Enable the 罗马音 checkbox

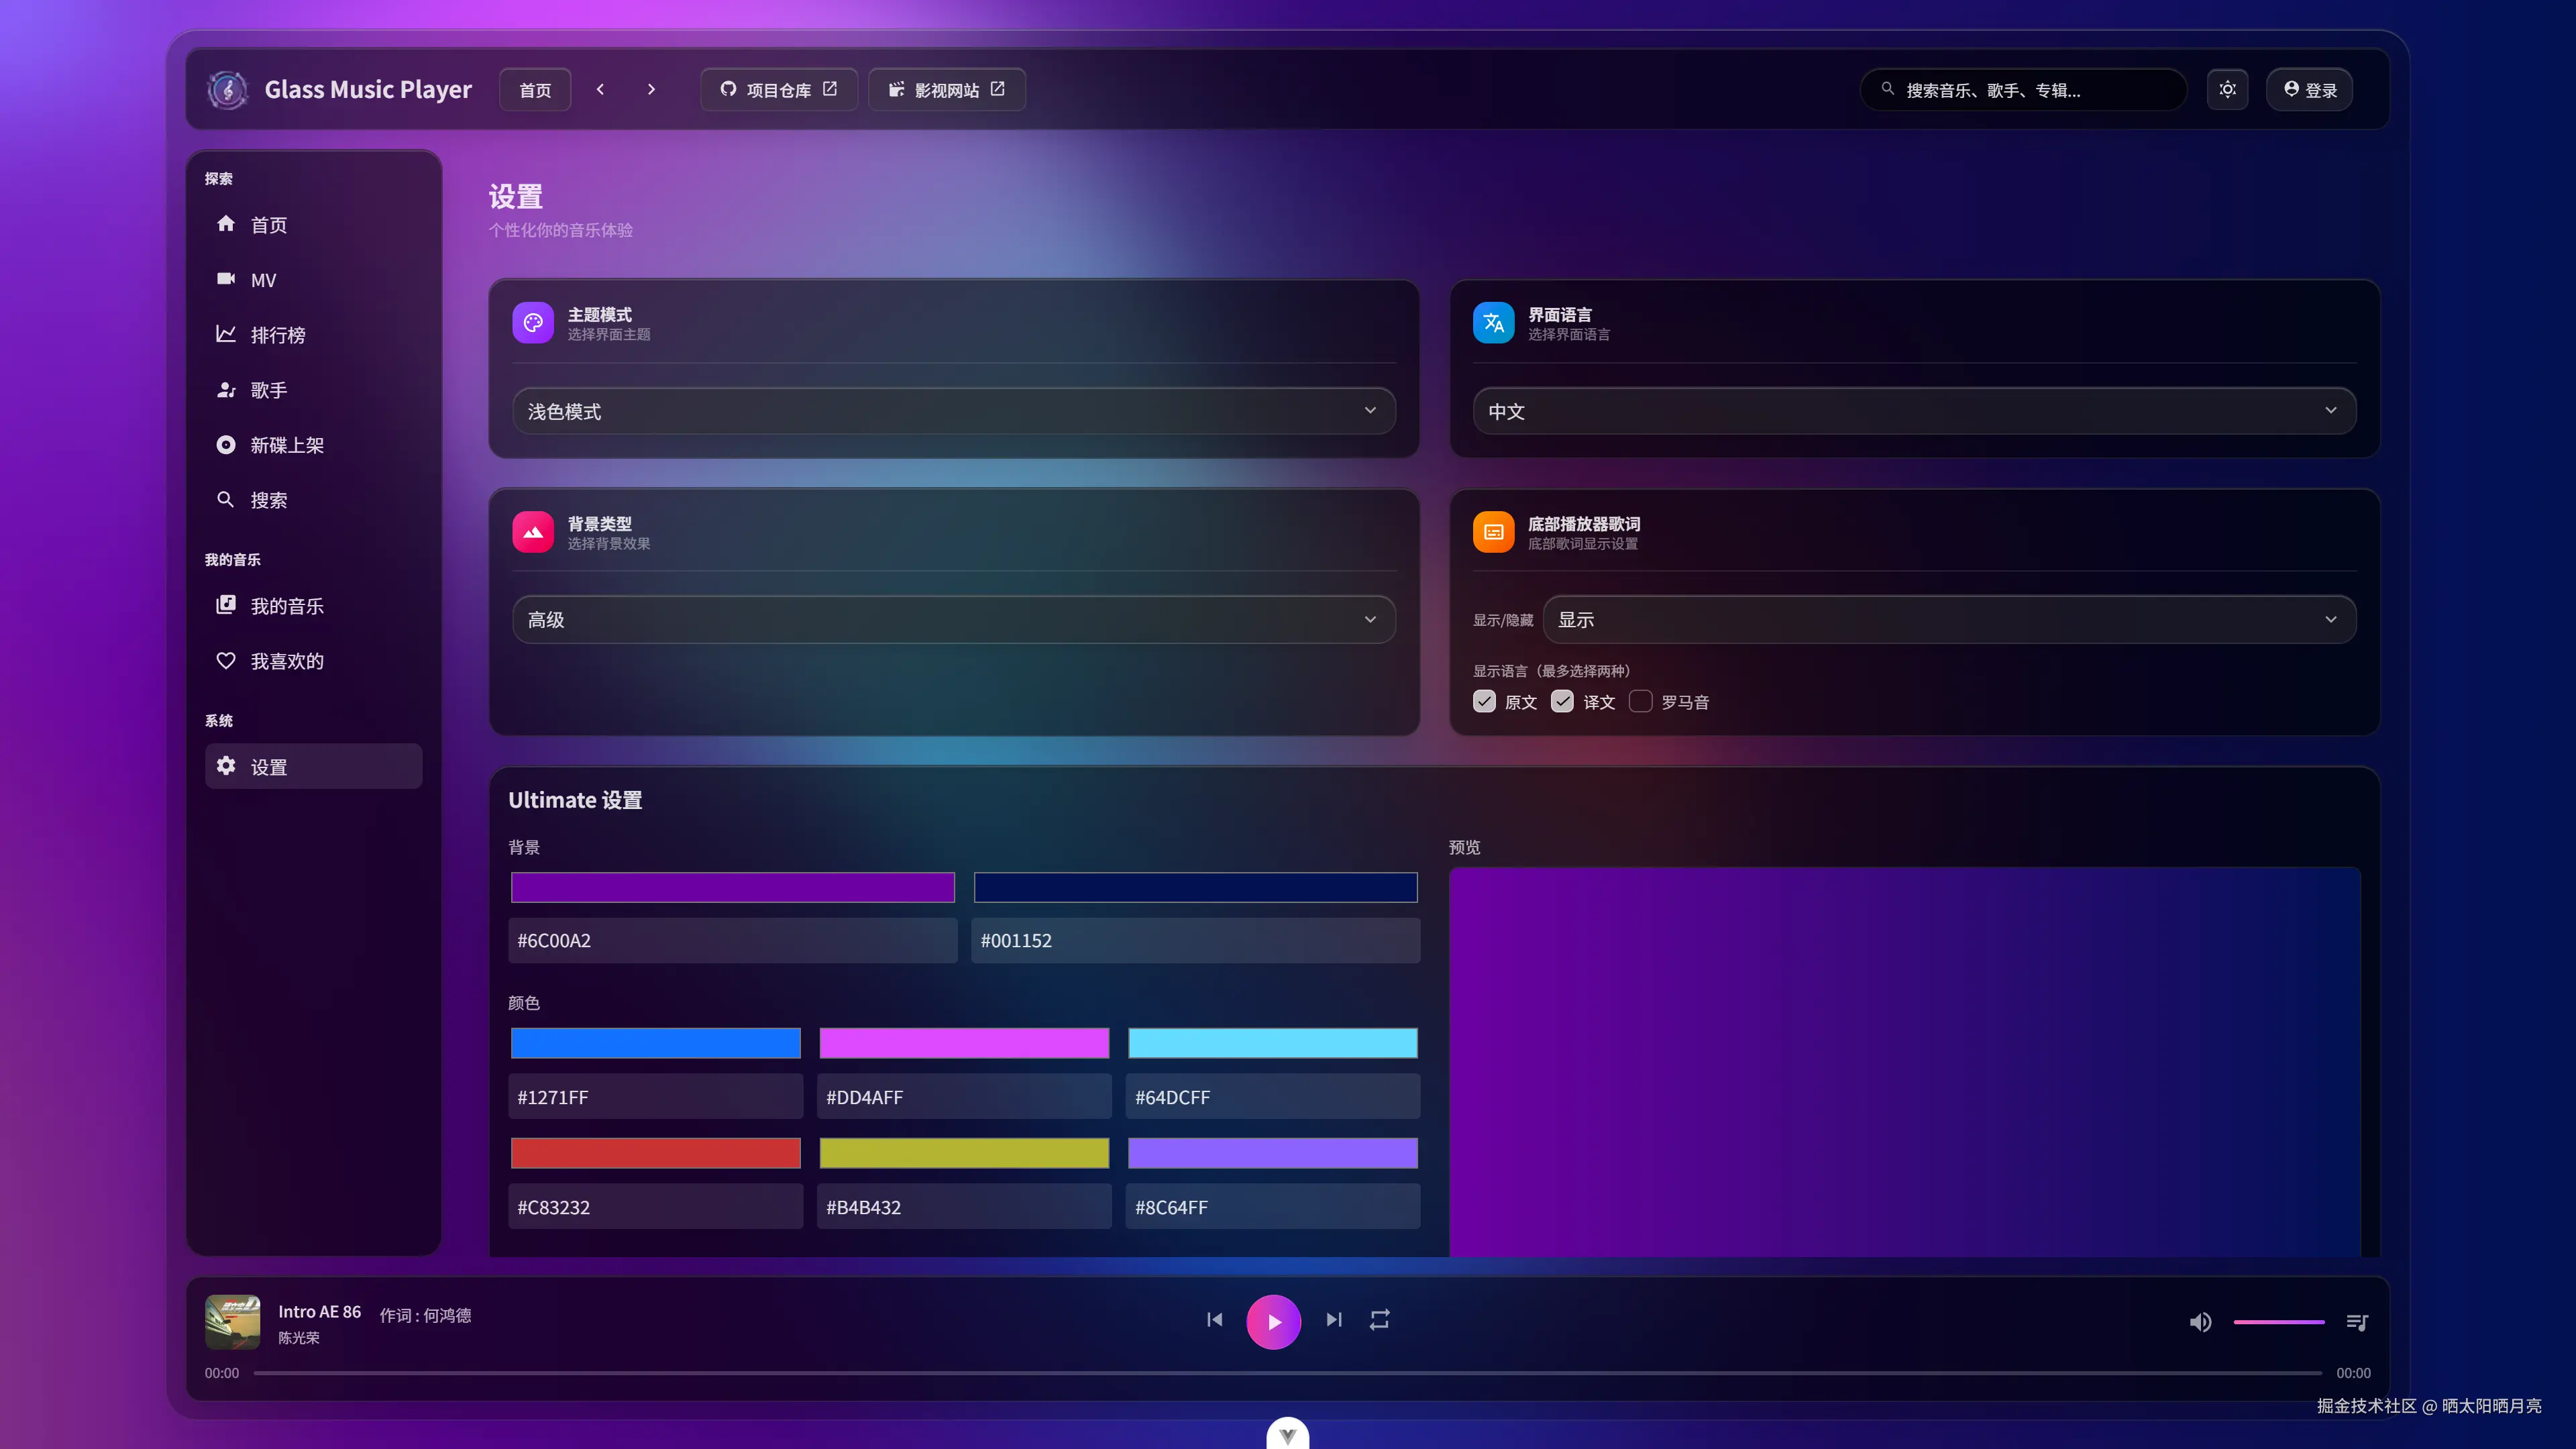click(1640, 702)
